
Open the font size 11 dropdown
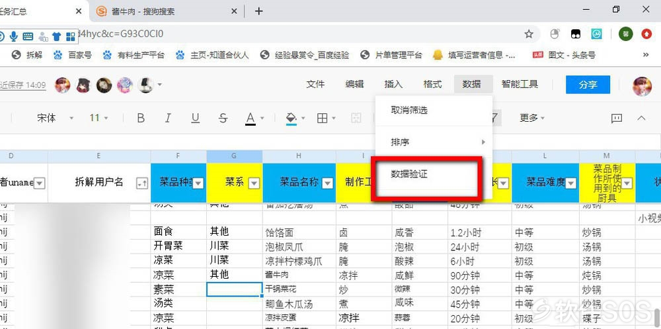tap(98, 118)
